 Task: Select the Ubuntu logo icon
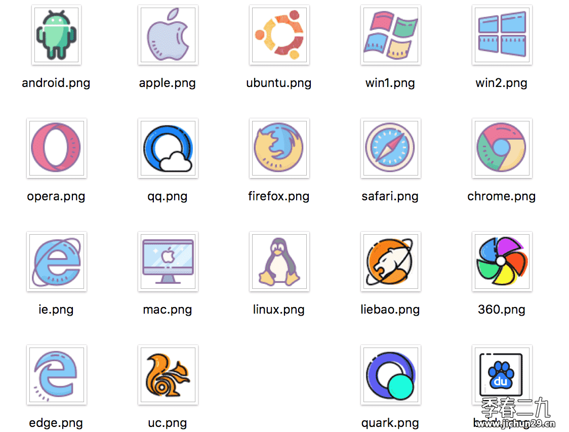click(x=279, y=35)
